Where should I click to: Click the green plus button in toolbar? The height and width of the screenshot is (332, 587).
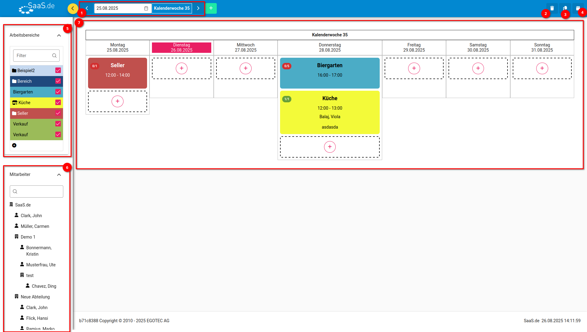click(x=211, y=8)
